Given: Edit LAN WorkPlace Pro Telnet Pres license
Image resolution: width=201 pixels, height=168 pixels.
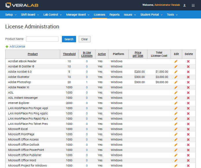Looking at the screenshot, I should pos(176,124).
